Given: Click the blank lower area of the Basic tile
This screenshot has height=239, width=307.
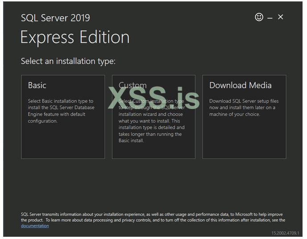Looking at the screenshot, I should pyautogui.click(x=63, y=143).
